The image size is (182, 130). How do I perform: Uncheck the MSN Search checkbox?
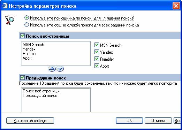97,45
